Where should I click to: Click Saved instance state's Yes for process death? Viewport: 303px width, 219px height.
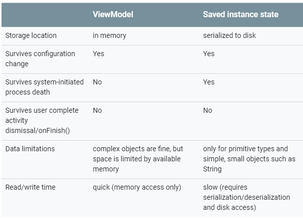coord(209,82)
